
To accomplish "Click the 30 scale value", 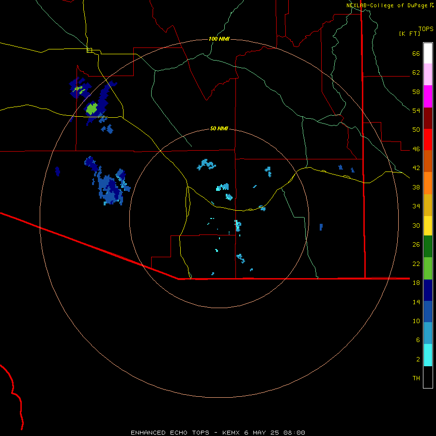I will tap(416, 225).
